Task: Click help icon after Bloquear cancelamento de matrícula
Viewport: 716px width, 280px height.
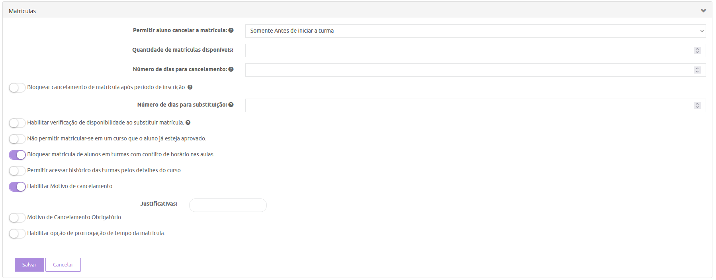Action: pos(190,87)
